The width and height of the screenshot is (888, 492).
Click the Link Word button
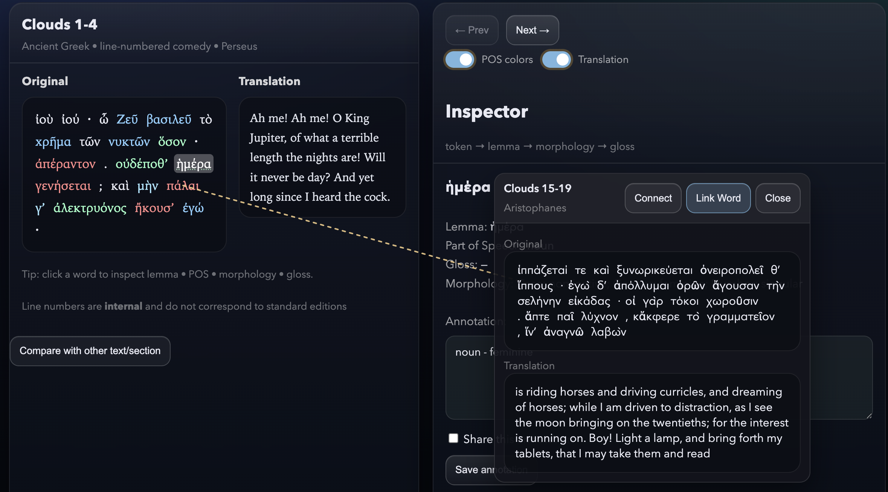pos(718,198)
